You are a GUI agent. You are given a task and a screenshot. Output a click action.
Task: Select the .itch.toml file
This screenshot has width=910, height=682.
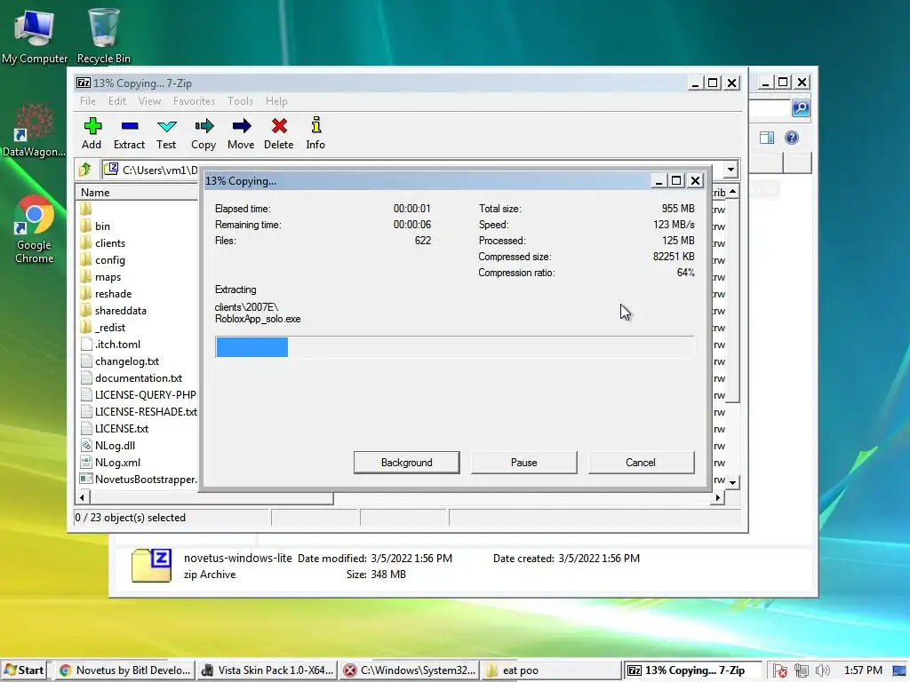tap(117, 344)
